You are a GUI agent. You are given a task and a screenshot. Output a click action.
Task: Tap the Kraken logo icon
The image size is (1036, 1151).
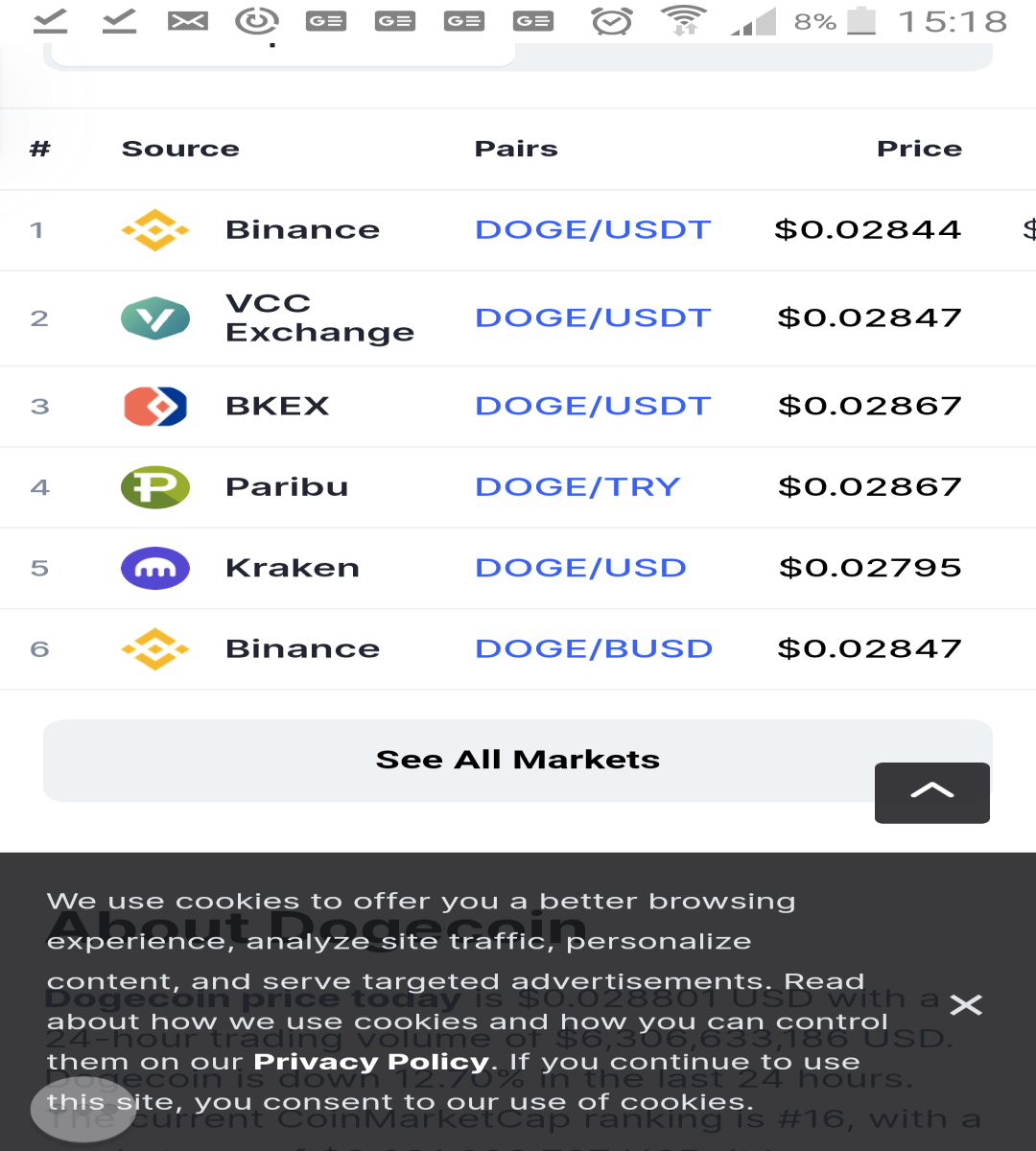coord(155,568)
